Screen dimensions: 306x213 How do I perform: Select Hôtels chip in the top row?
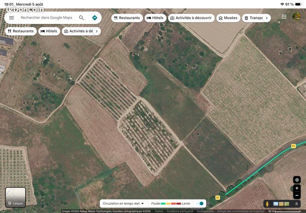coord(155,18)
